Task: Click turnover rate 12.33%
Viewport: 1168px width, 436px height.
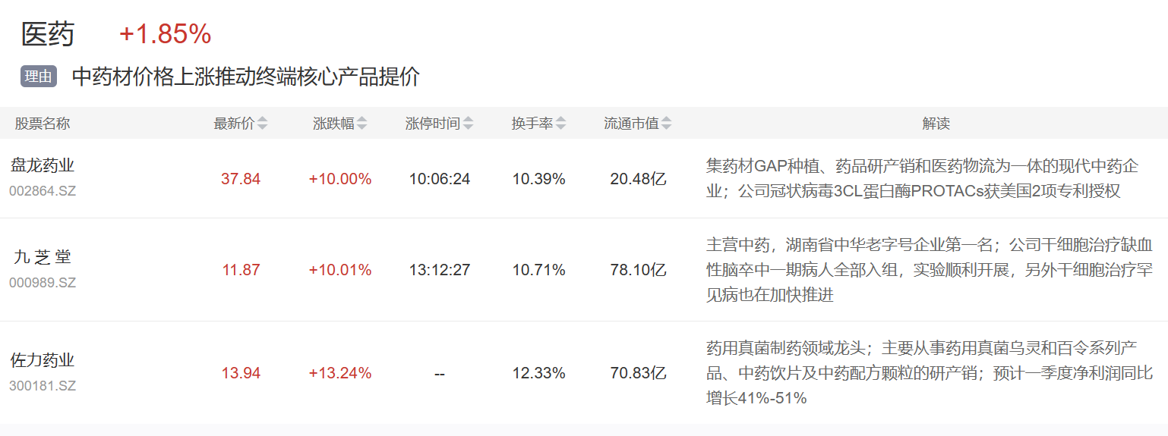Action: [539, 373]
